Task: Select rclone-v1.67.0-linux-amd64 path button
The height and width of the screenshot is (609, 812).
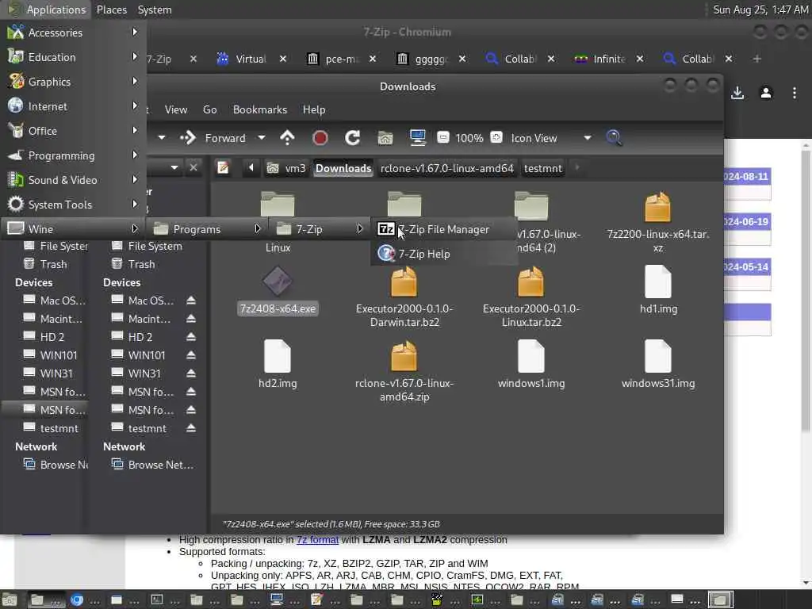Action: [x=447, y=168]
